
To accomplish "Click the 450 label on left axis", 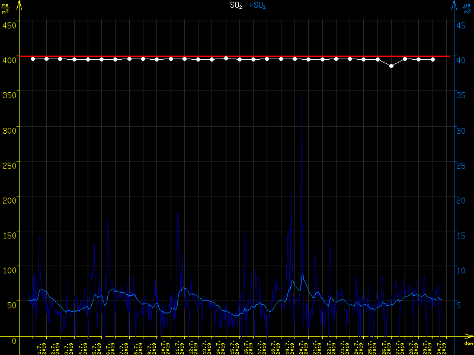I will (x=9, y=25).
